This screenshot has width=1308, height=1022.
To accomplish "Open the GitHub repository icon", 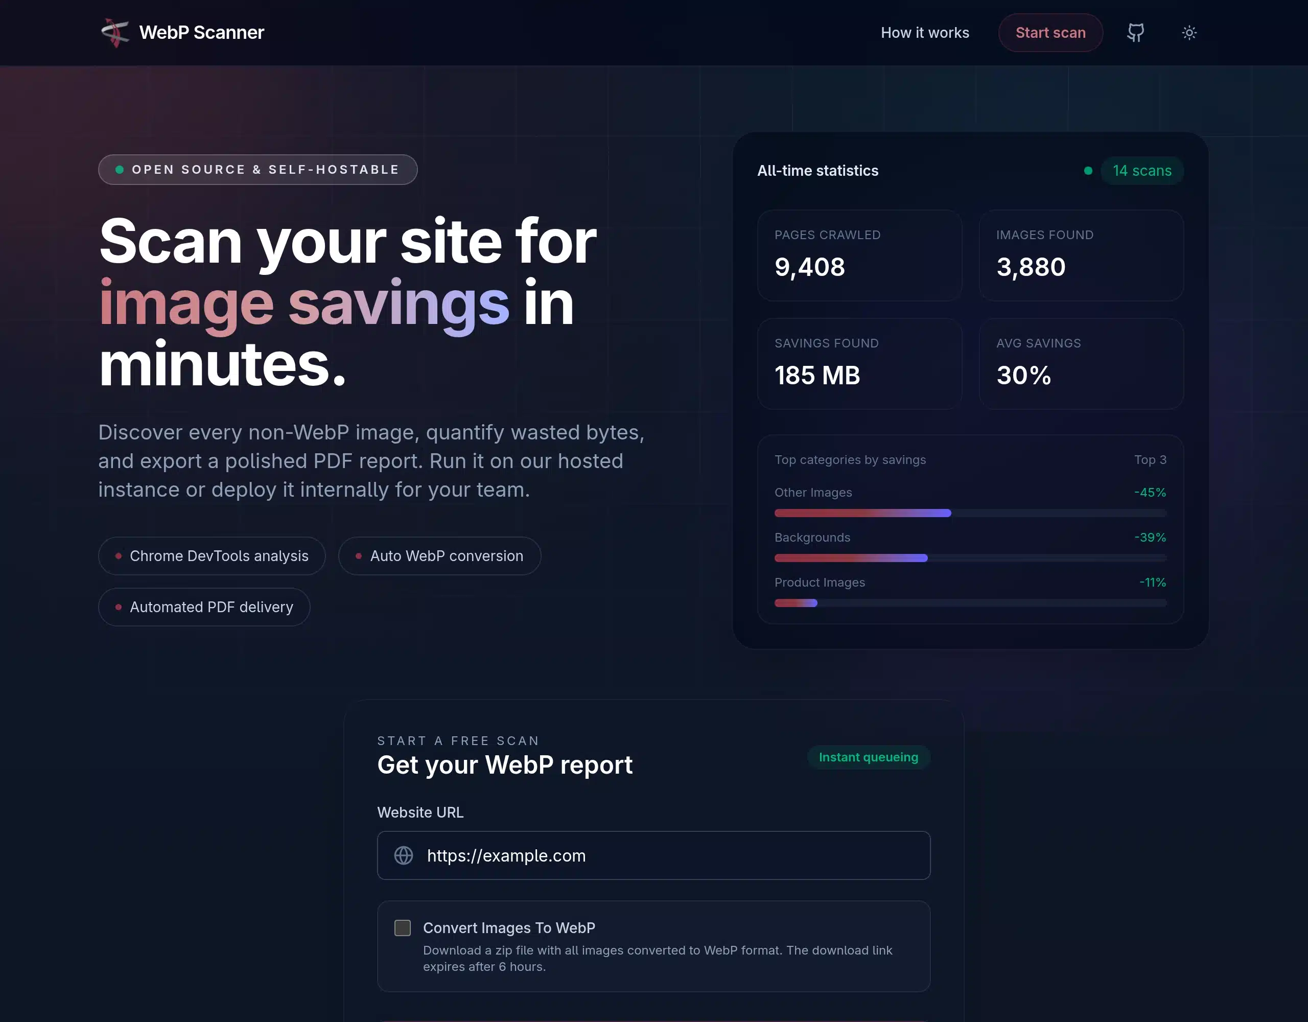I will 1135,32.
